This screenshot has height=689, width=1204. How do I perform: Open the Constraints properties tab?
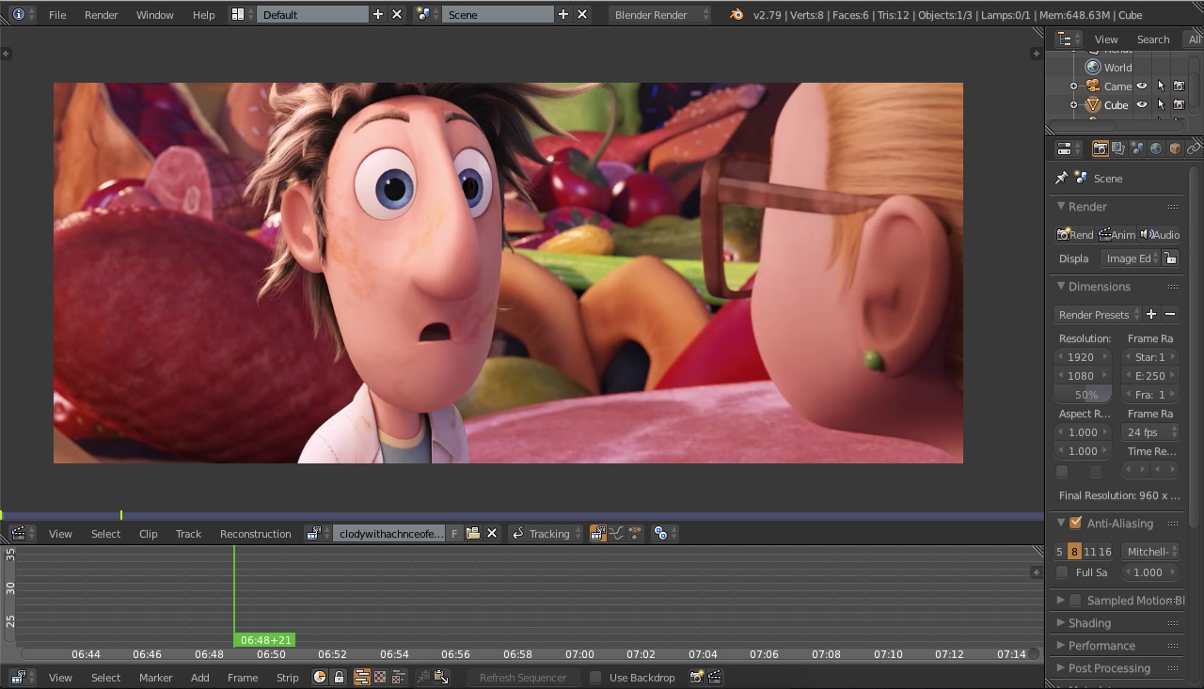click(1194, 149)
